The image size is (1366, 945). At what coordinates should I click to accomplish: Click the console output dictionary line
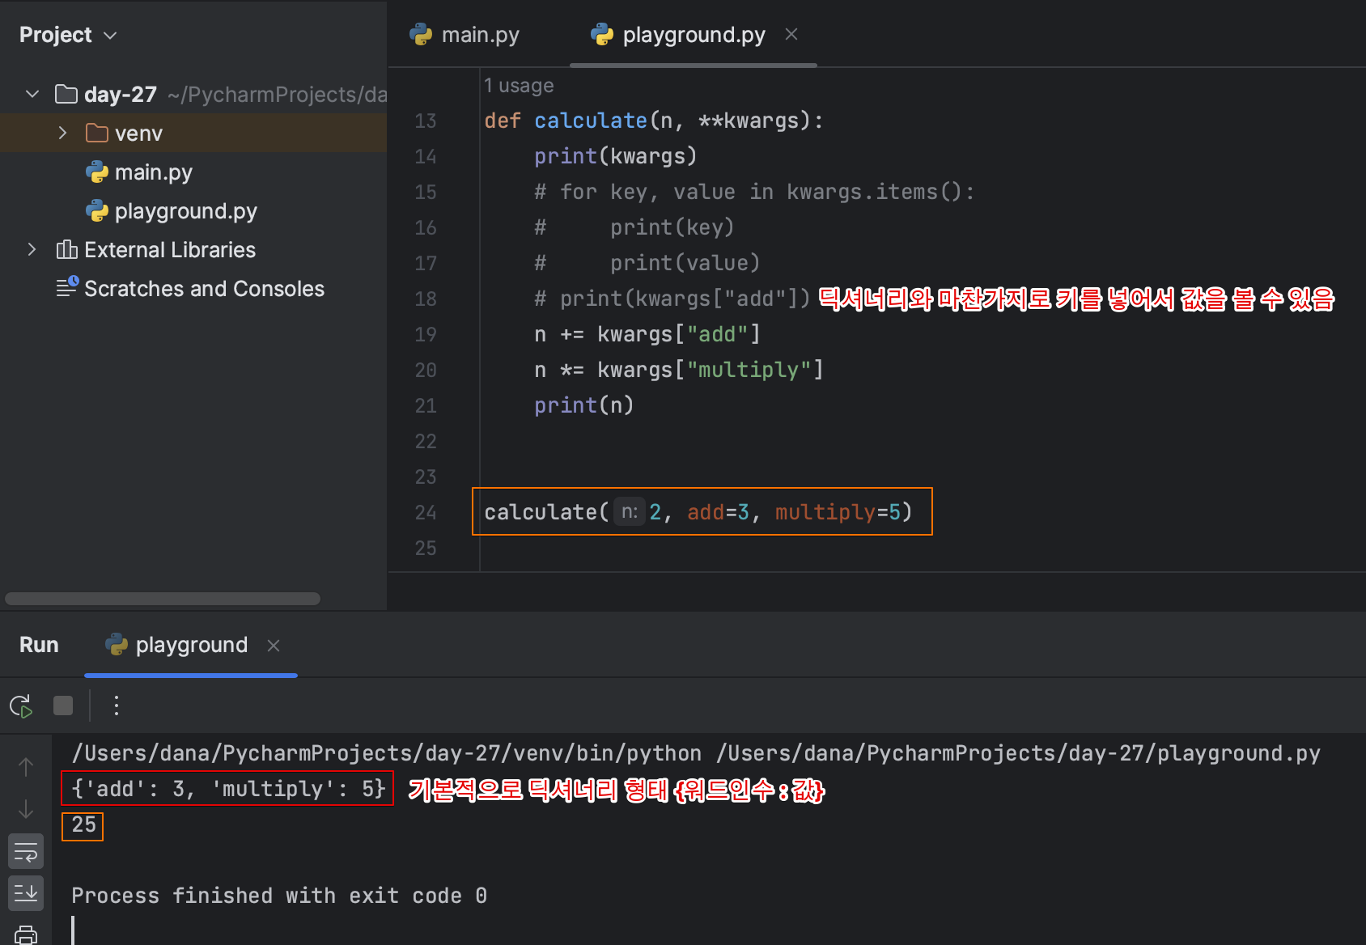pyautogui.click(x=228, y=789)
